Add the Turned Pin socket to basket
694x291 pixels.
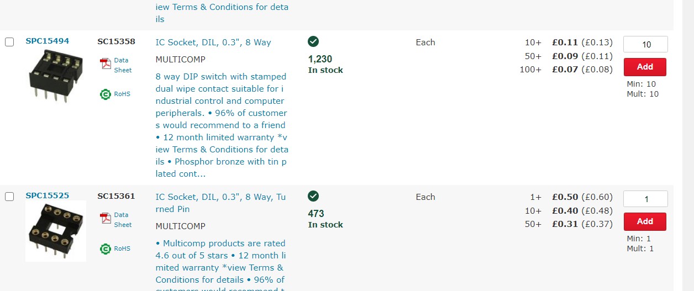click(645, 221)
